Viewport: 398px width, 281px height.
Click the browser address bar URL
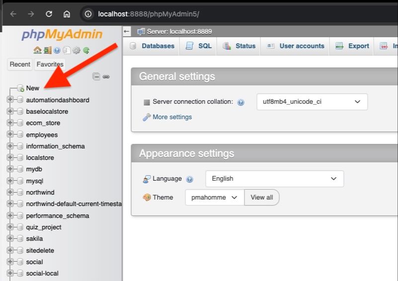(x=149, y=14)
